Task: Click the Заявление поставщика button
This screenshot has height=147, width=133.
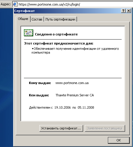Action: pos(105,128)
